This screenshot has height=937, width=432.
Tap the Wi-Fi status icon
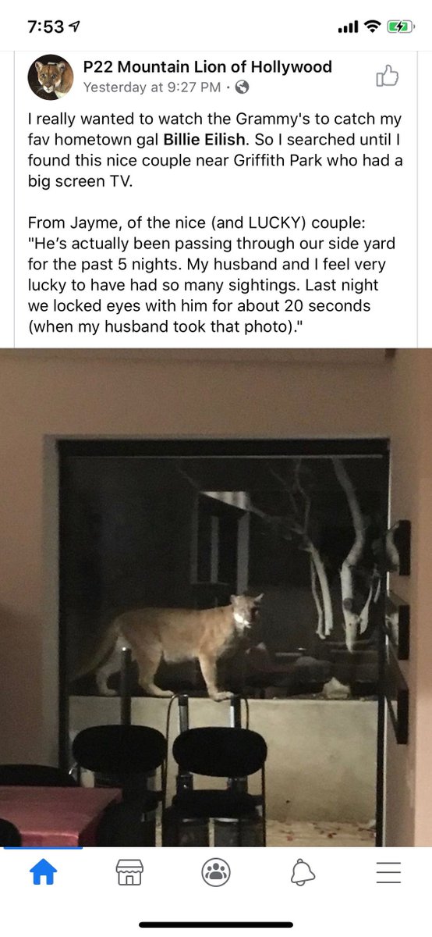(373, 27)
